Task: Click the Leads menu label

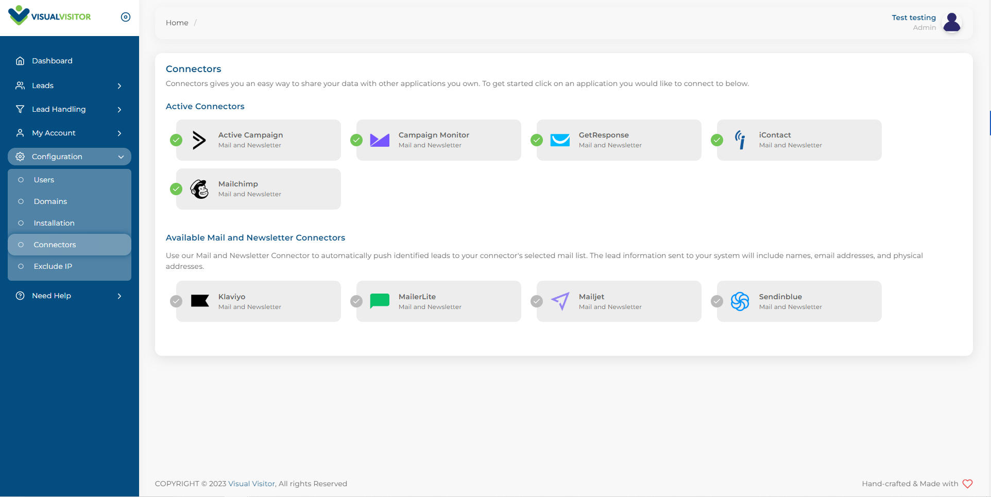Action: coord(43,85)
